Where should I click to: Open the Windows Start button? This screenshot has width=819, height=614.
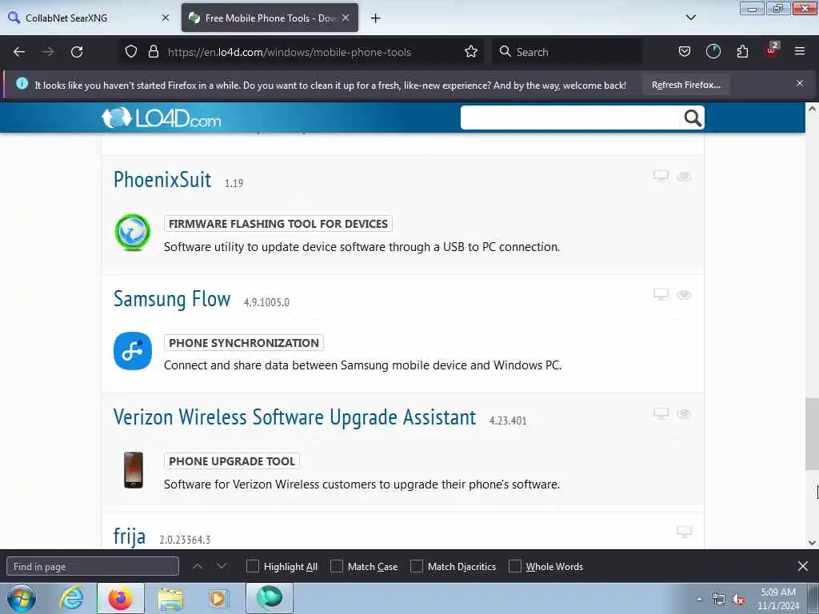tap(22, 598)
